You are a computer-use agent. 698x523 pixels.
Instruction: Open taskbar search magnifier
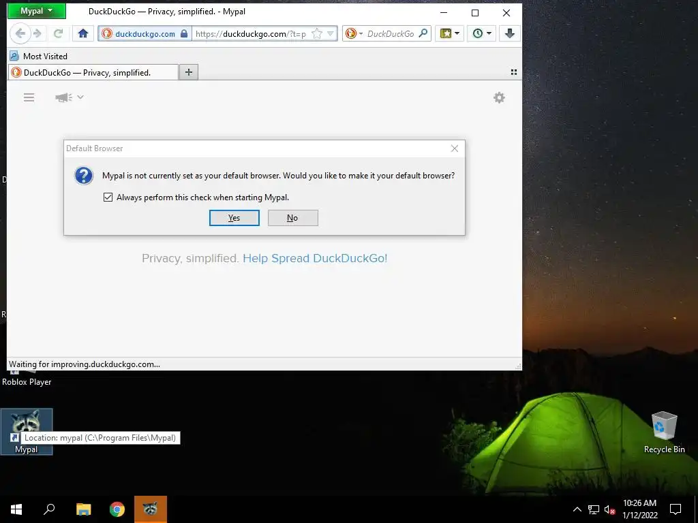pos(49,509)
